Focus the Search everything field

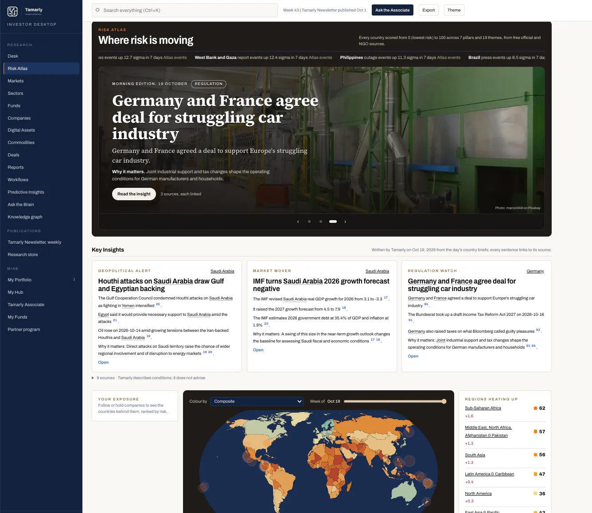[185, 10]
